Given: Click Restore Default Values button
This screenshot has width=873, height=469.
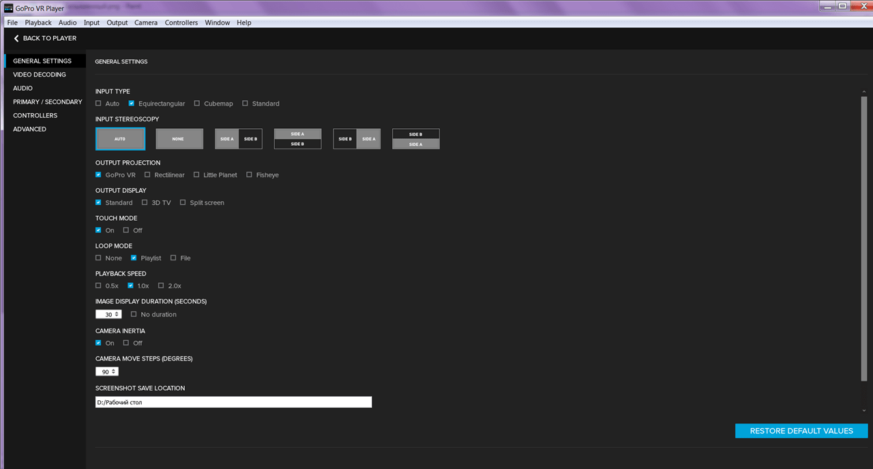Looking at the screenshot, I should pos(801,431).
